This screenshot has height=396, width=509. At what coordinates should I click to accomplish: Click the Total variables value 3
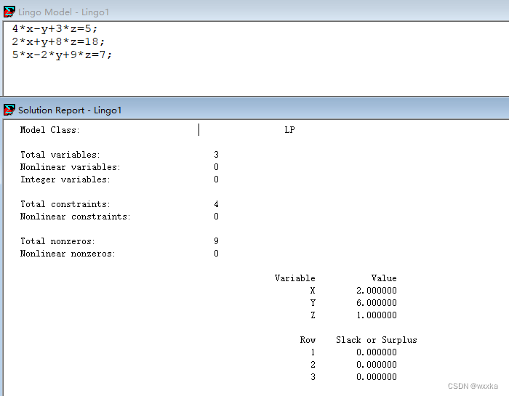tap(216, 155)
